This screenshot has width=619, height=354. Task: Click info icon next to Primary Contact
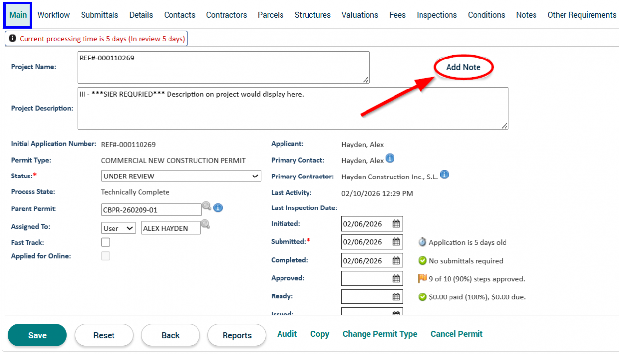390,158
